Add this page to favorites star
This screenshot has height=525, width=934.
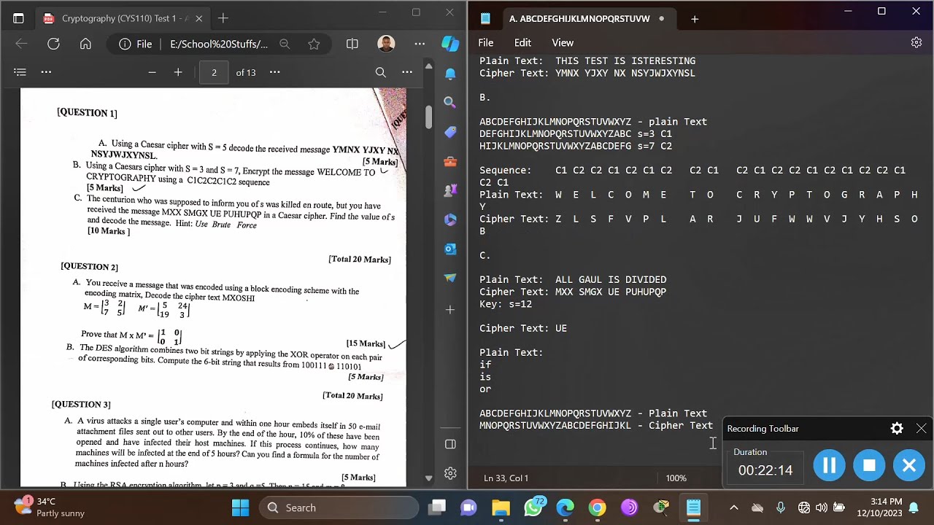click(314, 44)
